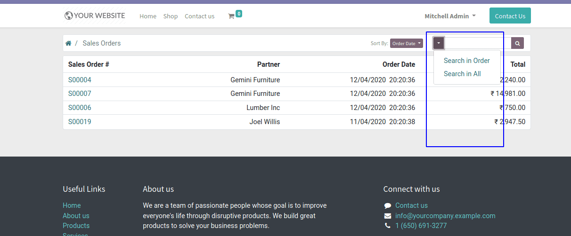Click About us link in footer
This screenshot has height=236, width=571.
[x=76, y=216]
